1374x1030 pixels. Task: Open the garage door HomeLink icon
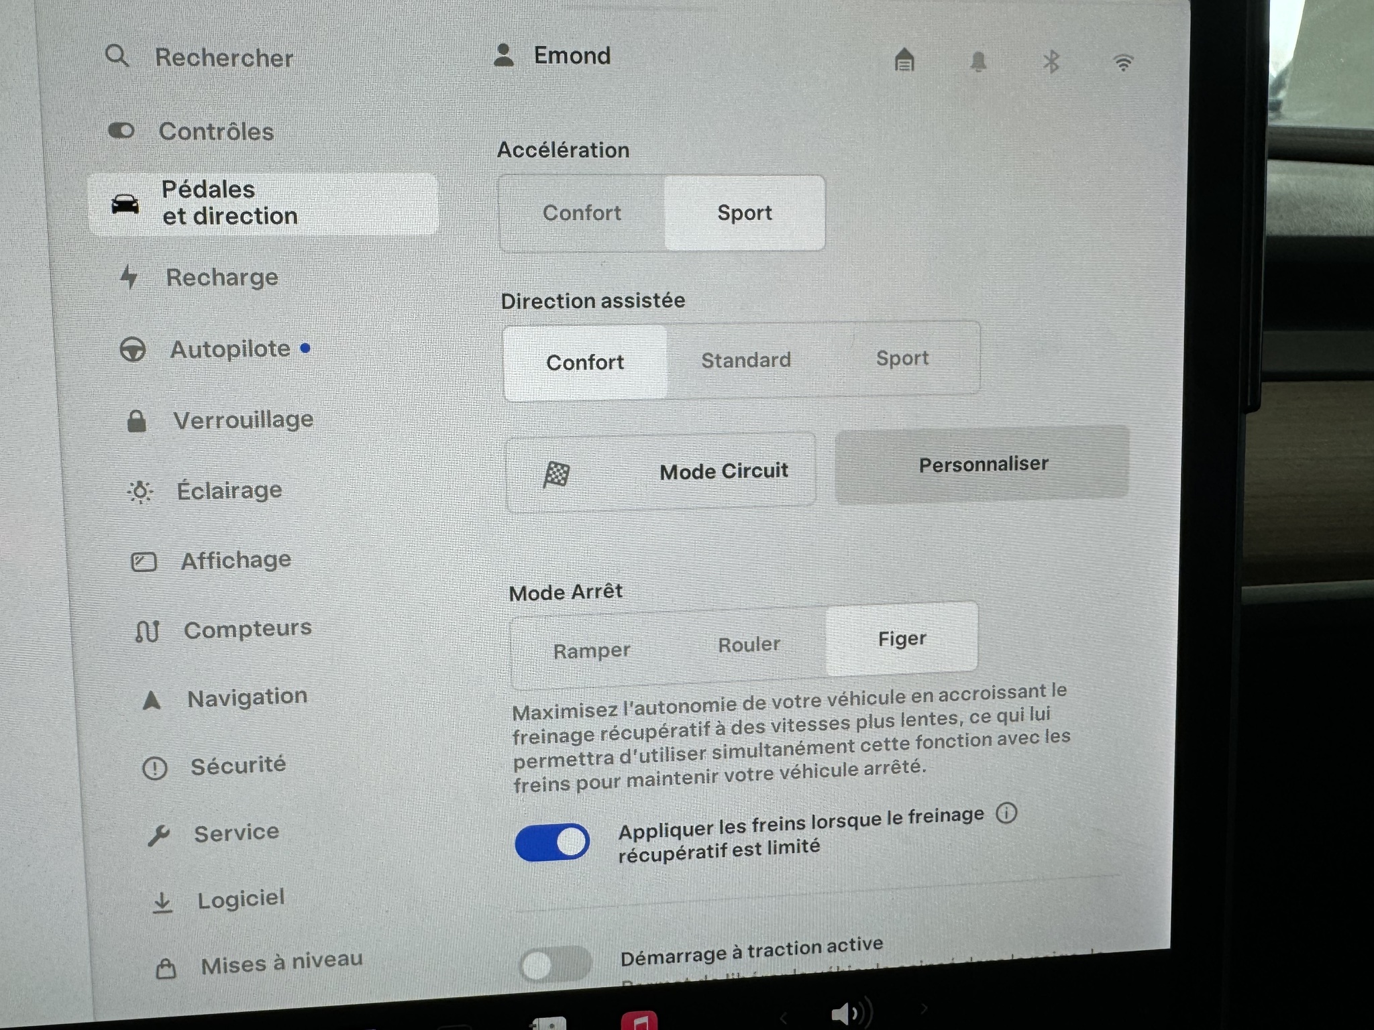(x=904, y=60)
